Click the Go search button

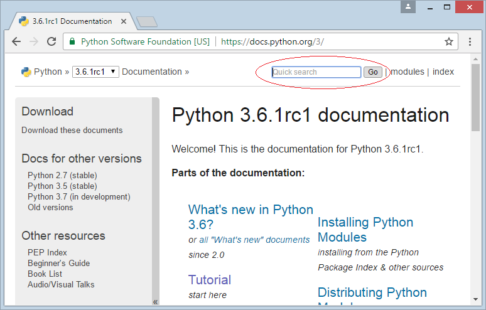[x=372, y=72]
